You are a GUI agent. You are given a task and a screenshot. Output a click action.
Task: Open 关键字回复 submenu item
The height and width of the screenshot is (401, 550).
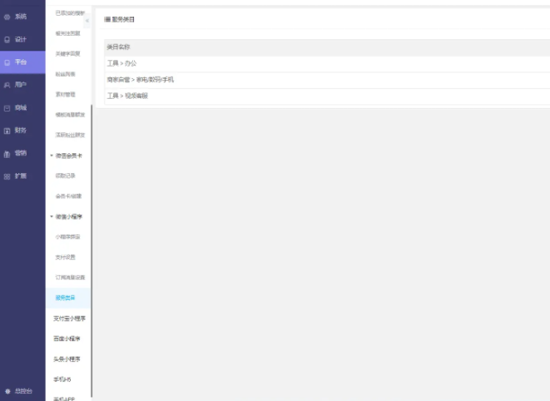click(x=67, y=54)
